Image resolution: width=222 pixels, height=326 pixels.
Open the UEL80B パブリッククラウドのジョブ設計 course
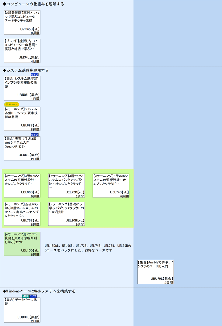[67, 214]
